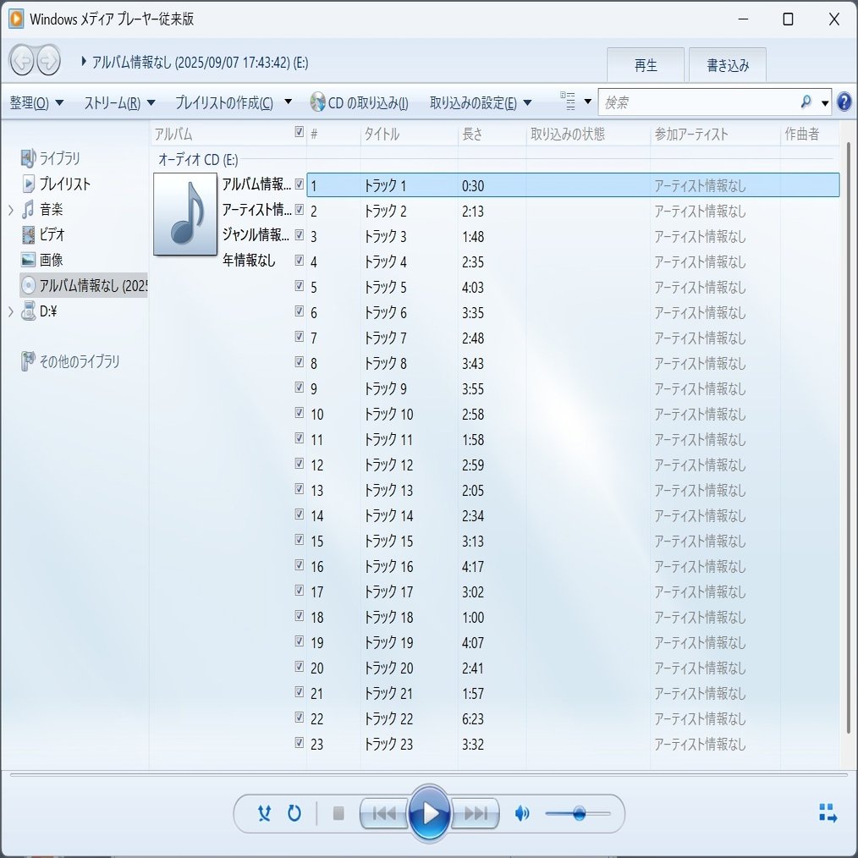The width and height of the screenshot is (858, 858).
Task: Click the back navigation arrow
Action: [x=23, y=60]
